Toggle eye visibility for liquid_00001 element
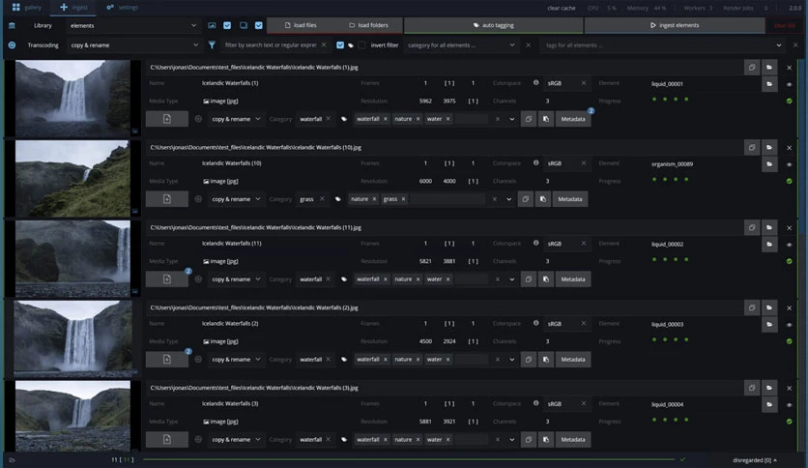 tap(789, 84)
